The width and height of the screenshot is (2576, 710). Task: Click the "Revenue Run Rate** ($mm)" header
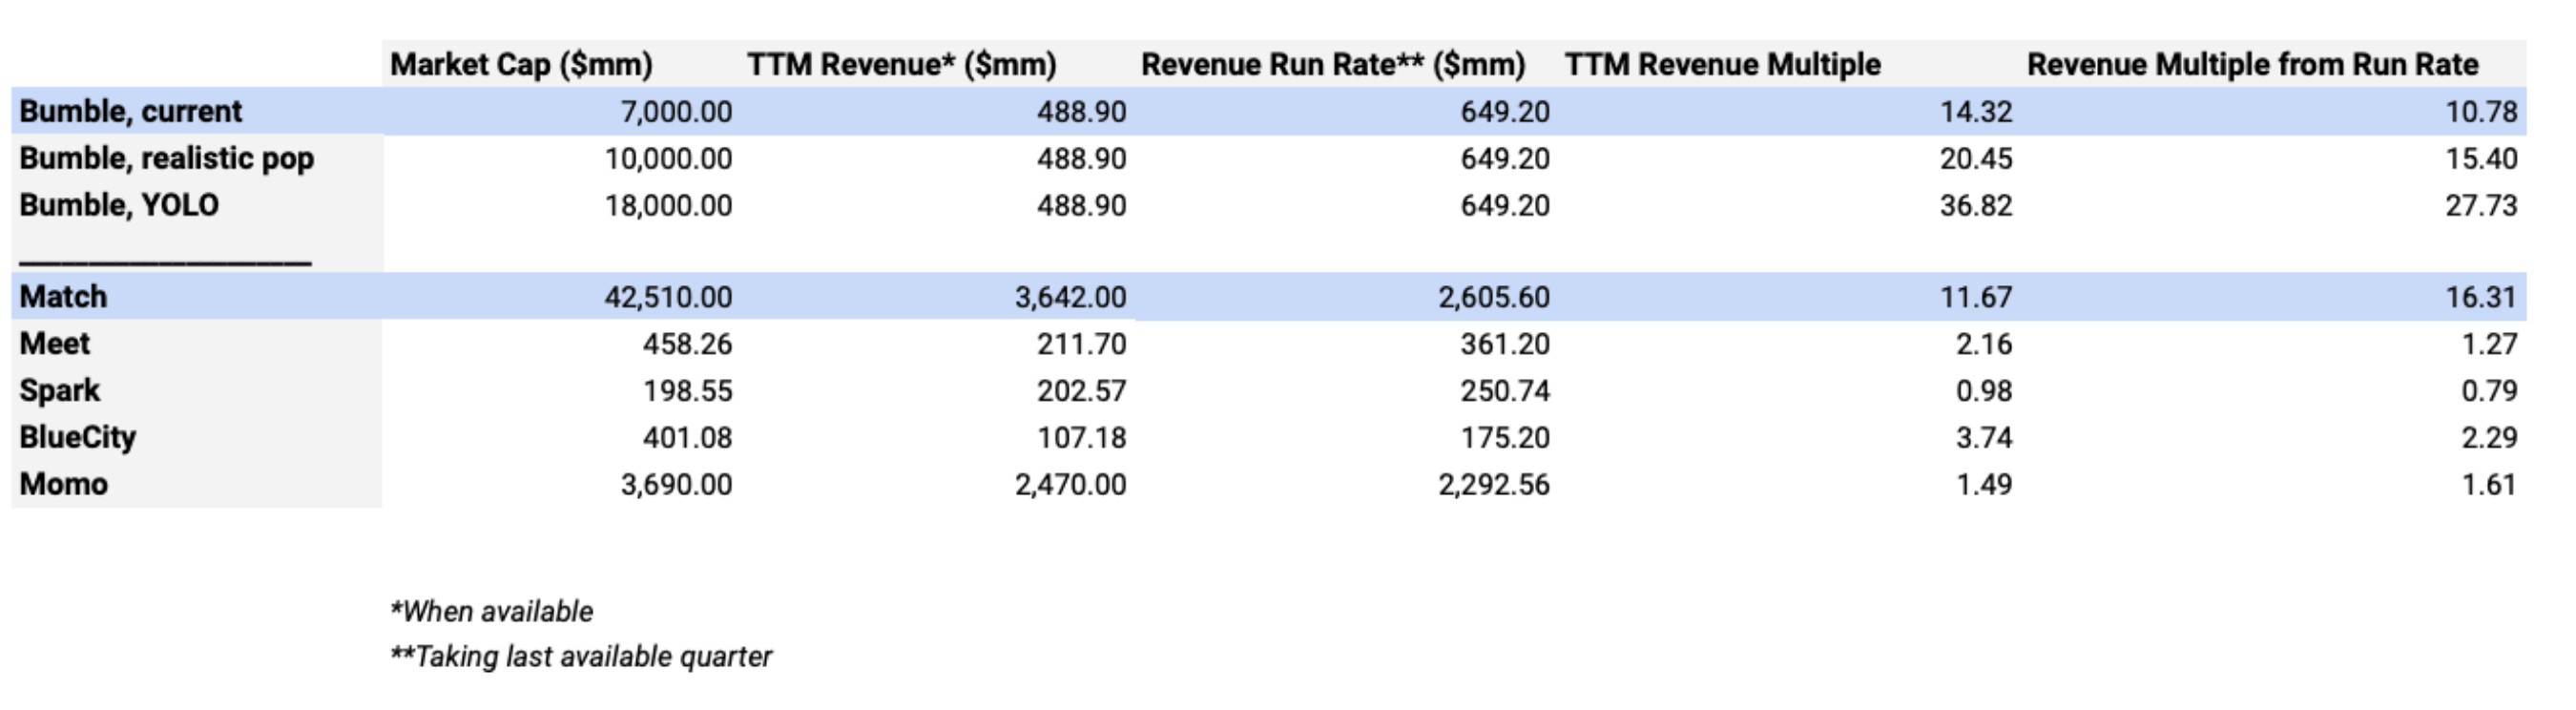pos(1333,65)
